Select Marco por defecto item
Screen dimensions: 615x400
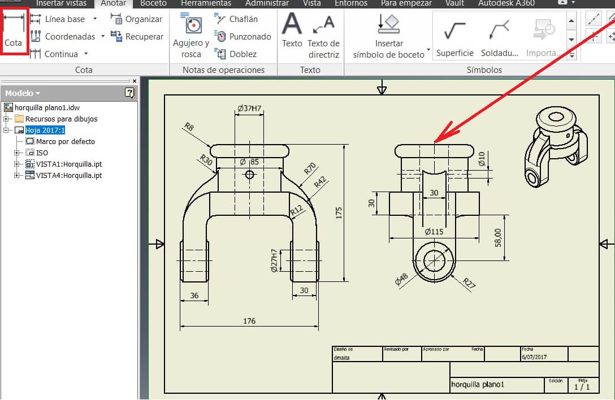point(60,141)
